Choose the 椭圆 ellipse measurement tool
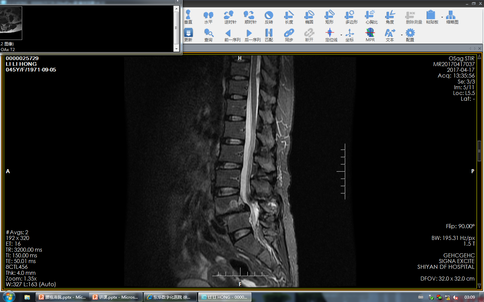484x302 pixels. click(x=309, y=17)
